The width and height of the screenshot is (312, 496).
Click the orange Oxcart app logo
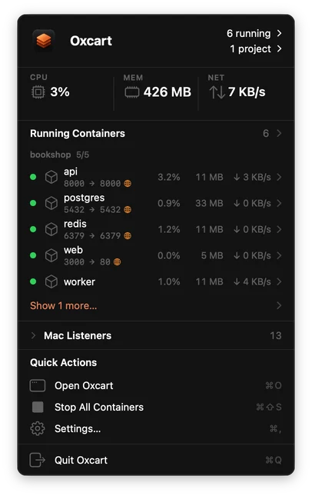point(44,41)
